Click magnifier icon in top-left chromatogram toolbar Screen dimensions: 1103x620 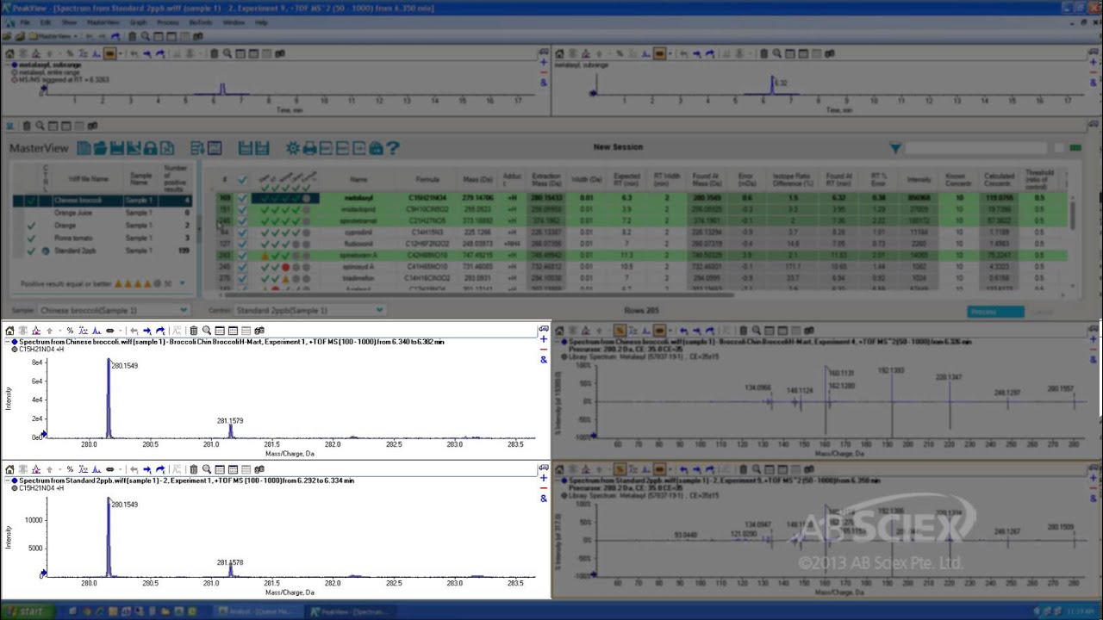pyautogui.click(x=227, y=53)
